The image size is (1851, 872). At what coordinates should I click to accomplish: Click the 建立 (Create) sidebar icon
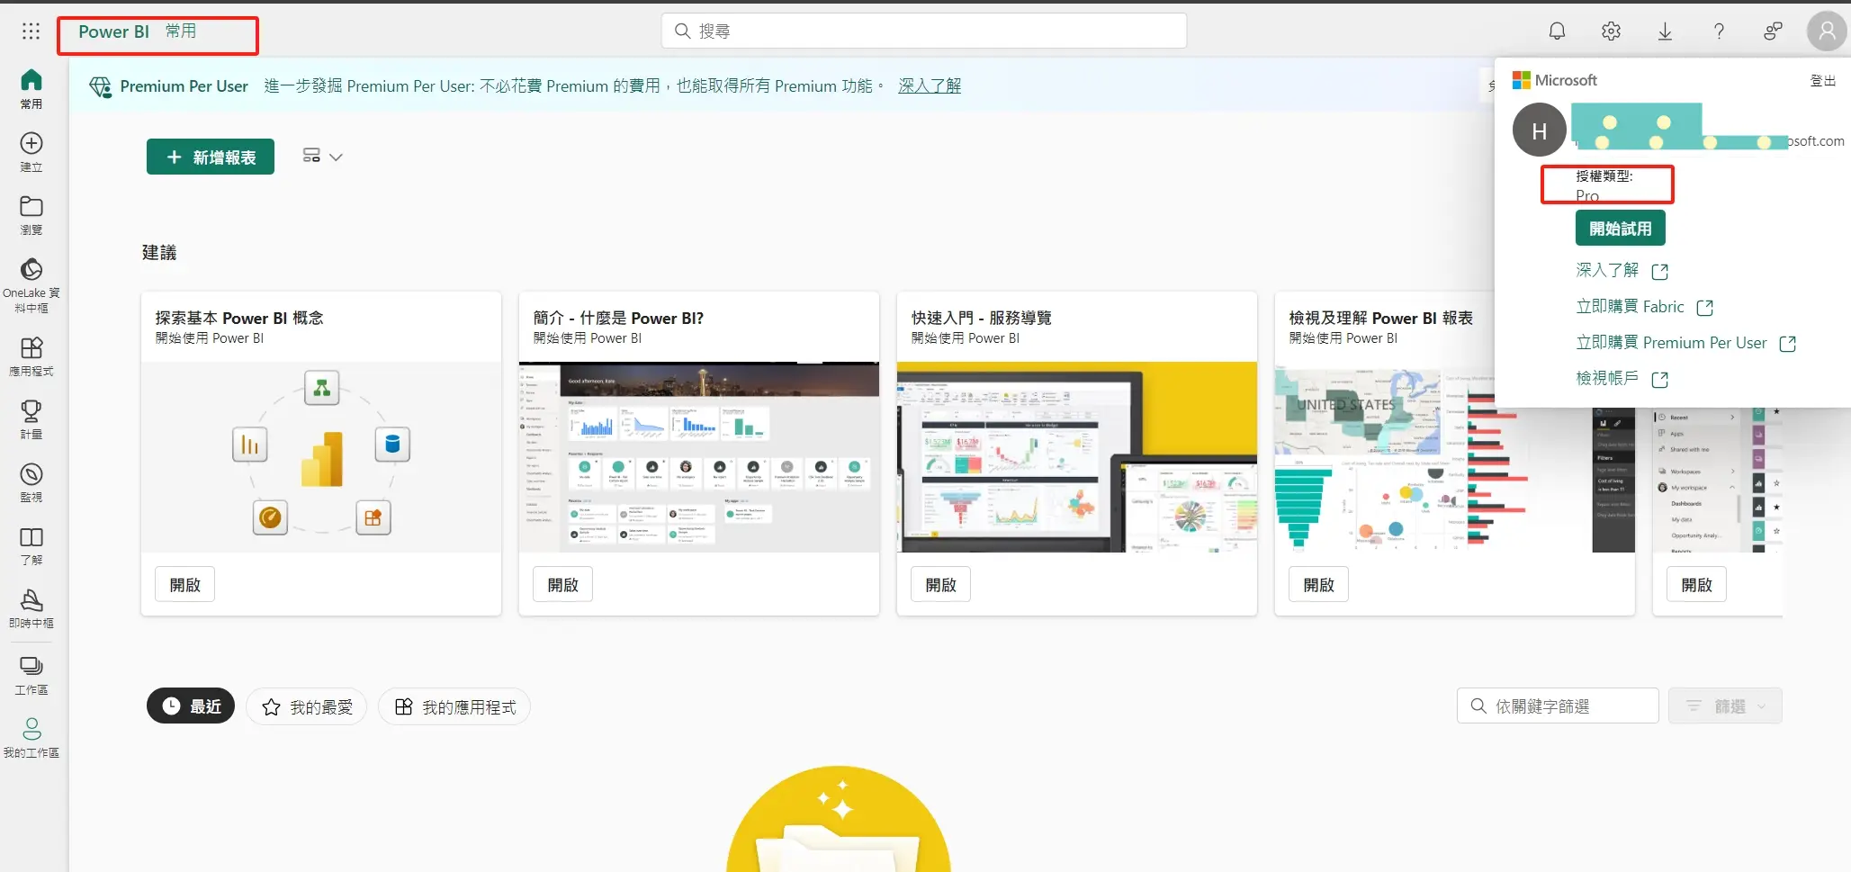point(31,151)
